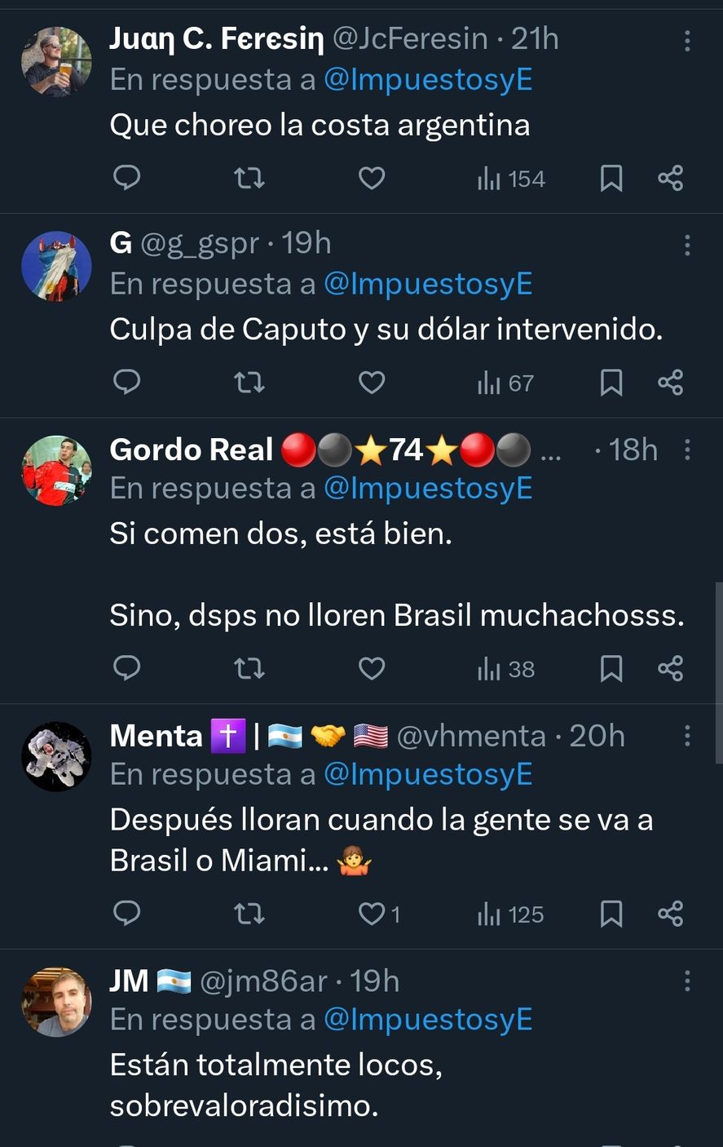Screen dimensions: 723x1147
Task: Open Menta's astronaut avatar
Action: click(x=56, y=756)
